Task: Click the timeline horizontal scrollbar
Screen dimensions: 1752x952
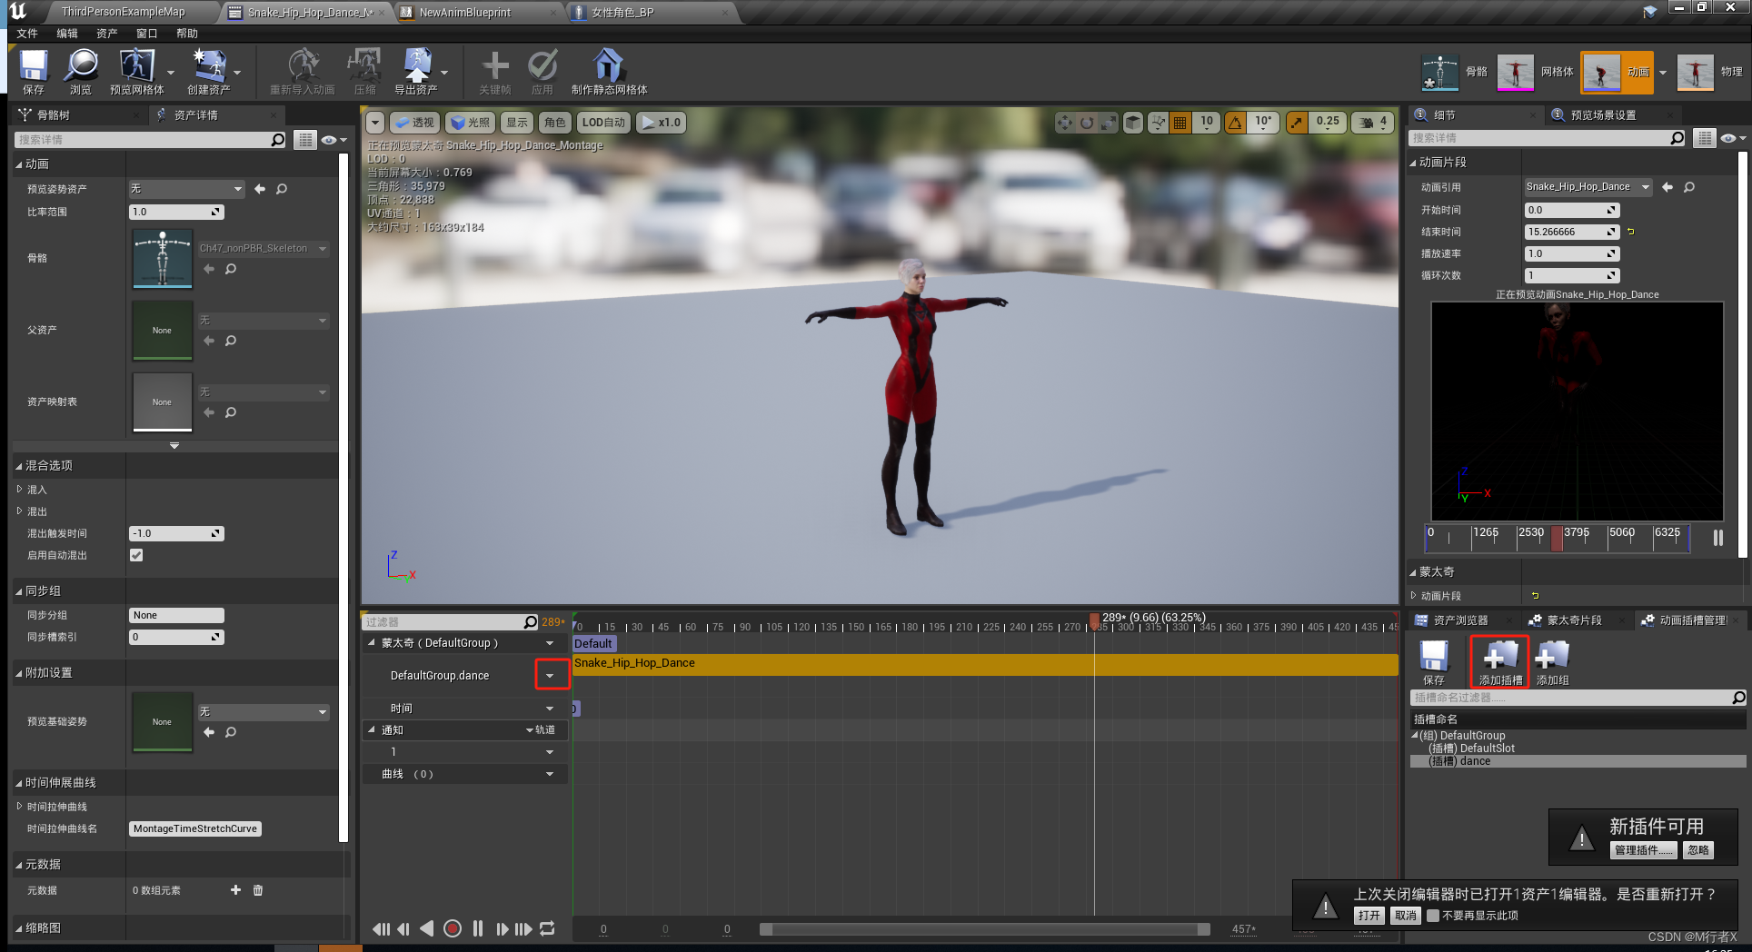Action: (x=986, y=929)
